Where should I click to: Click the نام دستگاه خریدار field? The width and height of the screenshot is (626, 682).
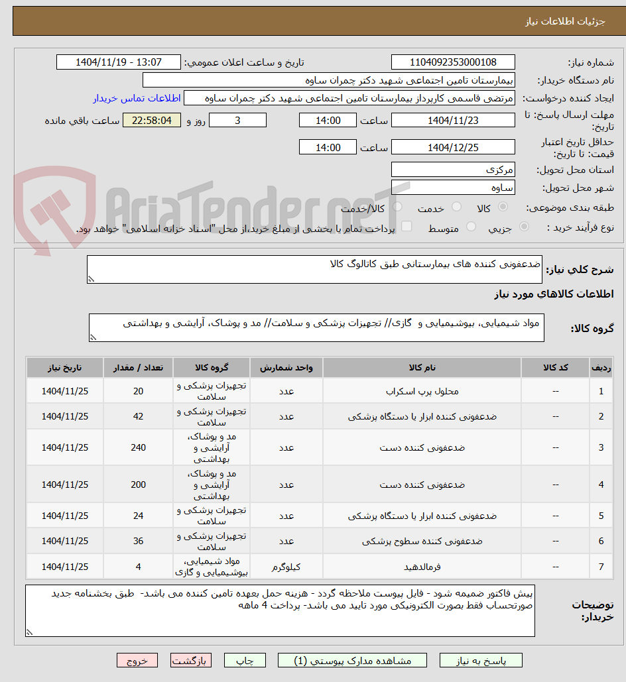tap(329, 80)
